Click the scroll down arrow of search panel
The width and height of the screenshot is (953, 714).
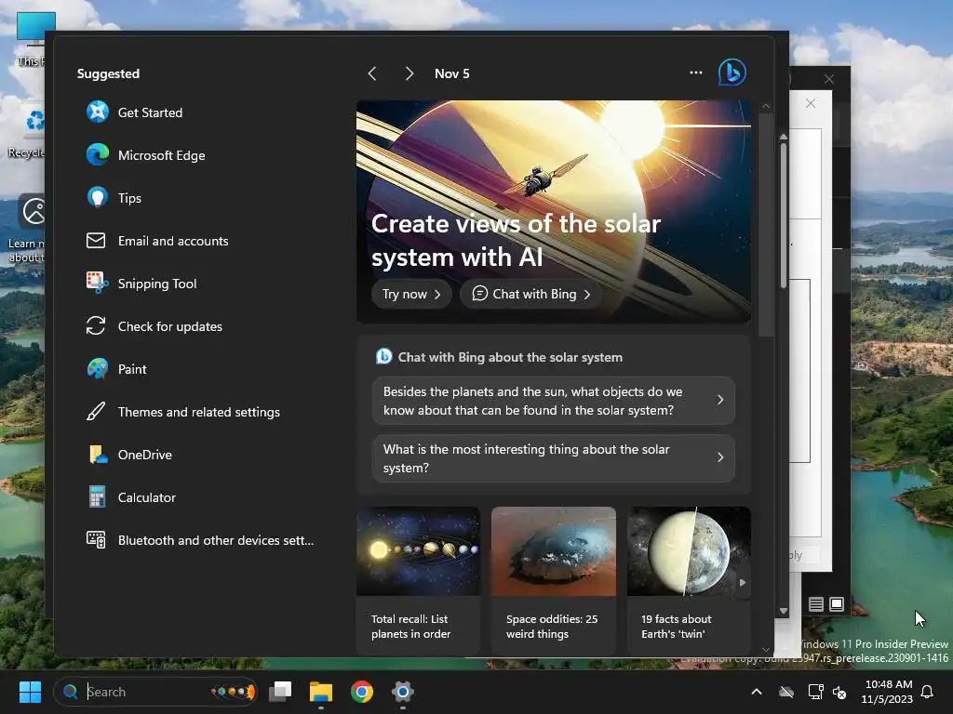coord(766,650)
